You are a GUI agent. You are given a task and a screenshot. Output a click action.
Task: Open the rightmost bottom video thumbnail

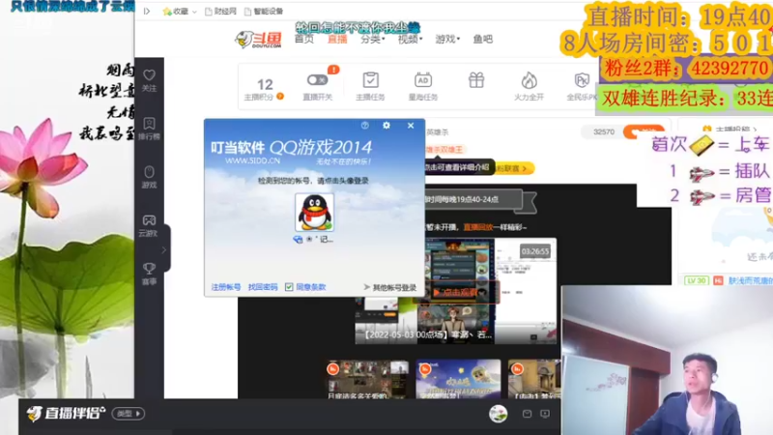click(534, 379)
